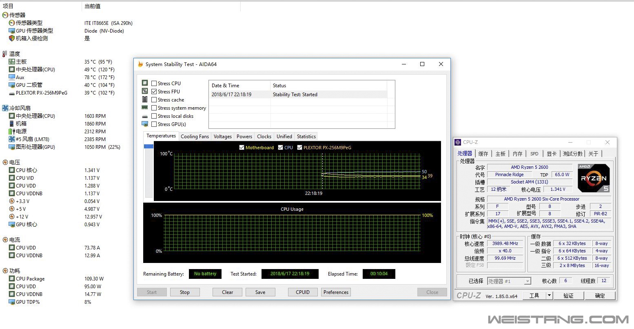Click the blue graph selector bar beside temperature chart

pos(149,146)
